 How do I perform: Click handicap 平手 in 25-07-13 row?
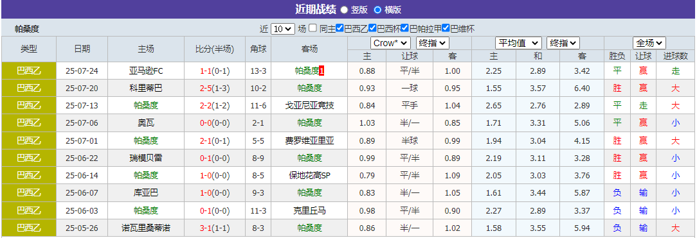pos(410,105)
